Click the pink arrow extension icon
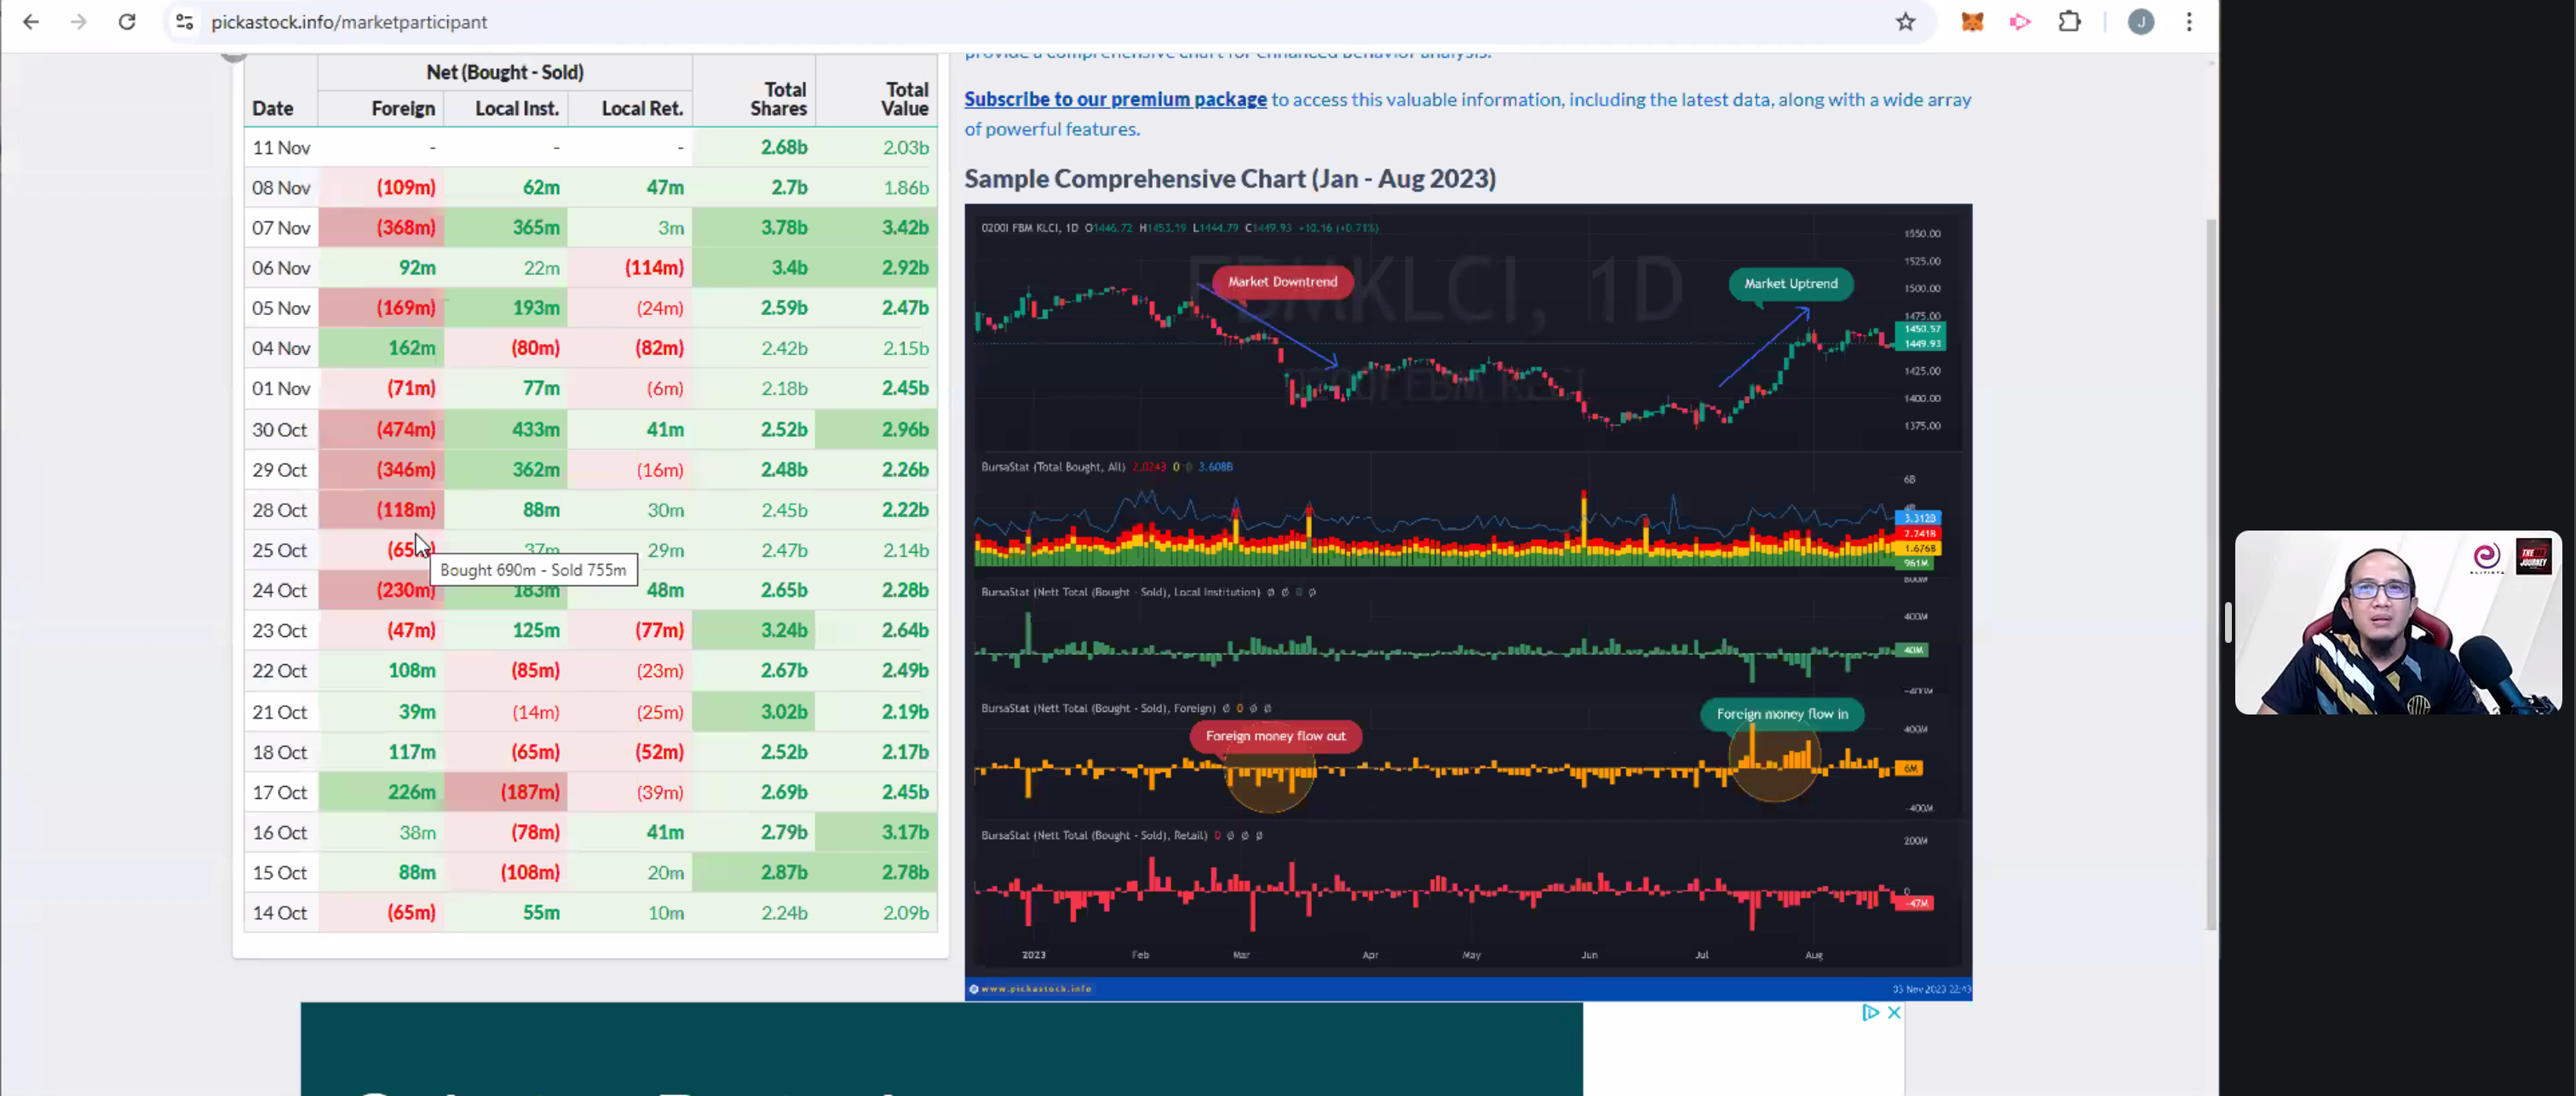 pos(2020,22)
